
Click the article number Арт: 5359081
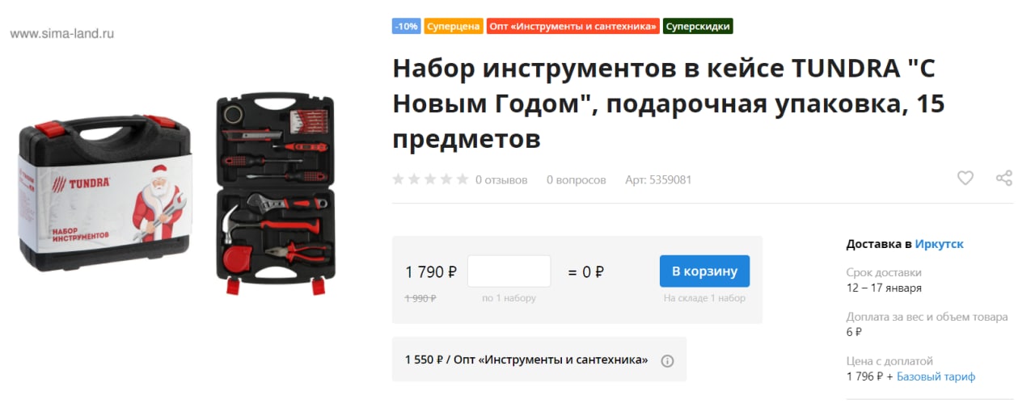[x=658, y=179]
